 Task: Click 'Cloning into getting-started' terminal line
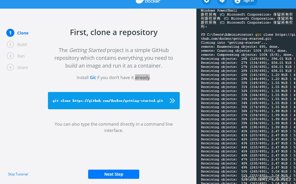point(234,43)
